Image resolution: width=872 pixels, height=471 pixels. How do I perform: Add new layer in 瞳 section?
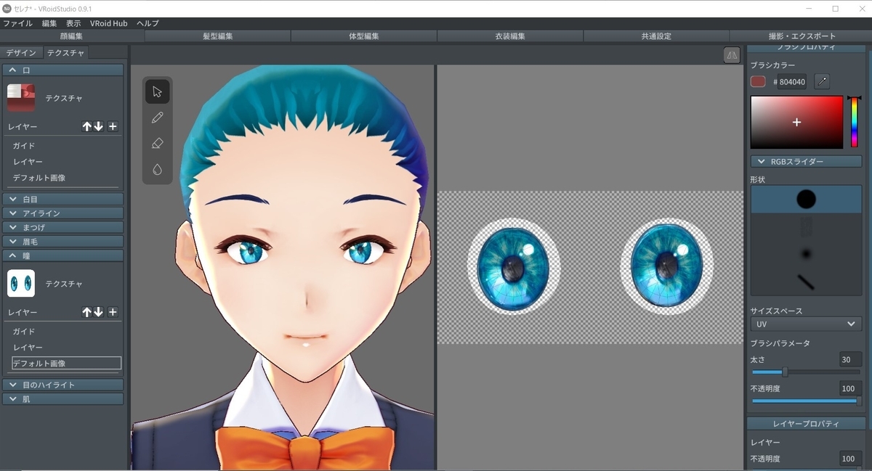click(113, 312)
